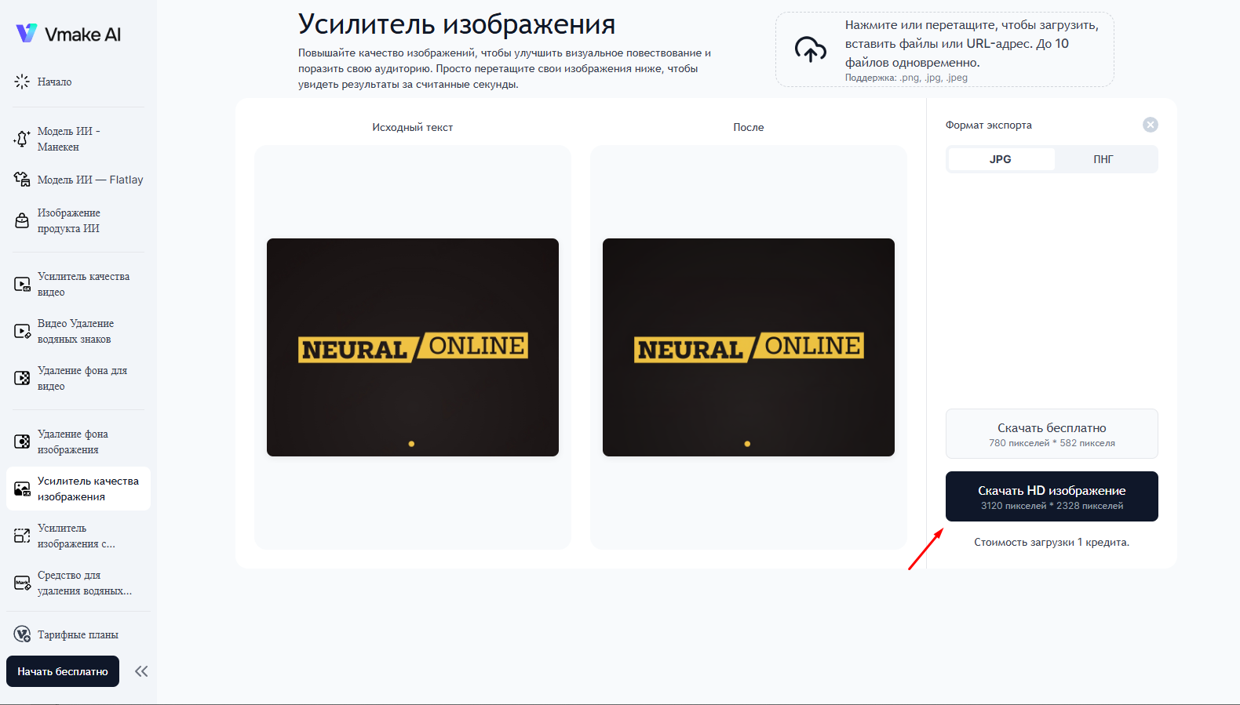Click Скачать бесплатно button

coord(1052,434)
